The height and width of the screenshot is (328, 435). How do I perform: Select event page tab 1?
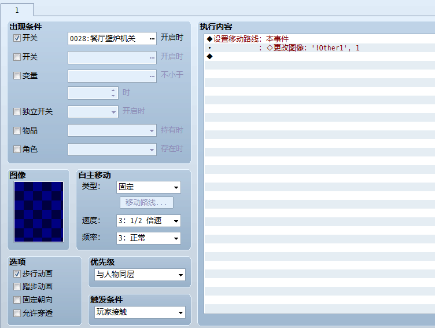pyautogui.click(x=17, y=10)
